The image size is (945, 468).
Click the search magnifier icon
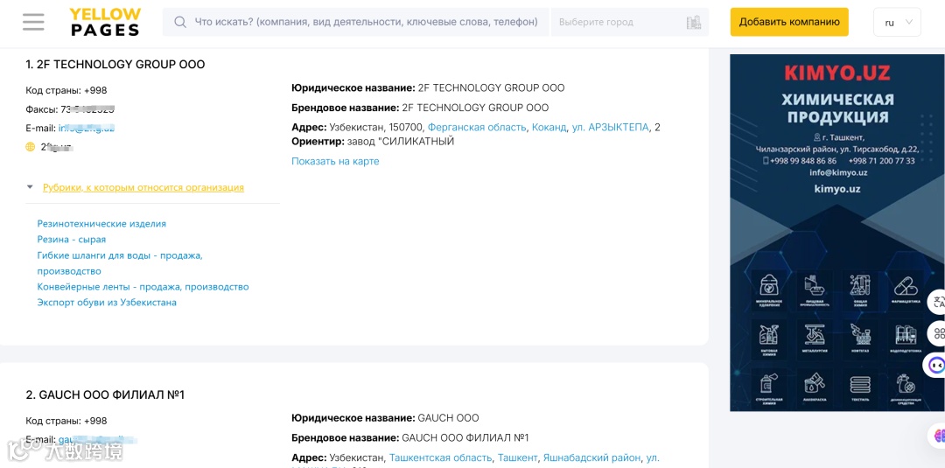179,22
